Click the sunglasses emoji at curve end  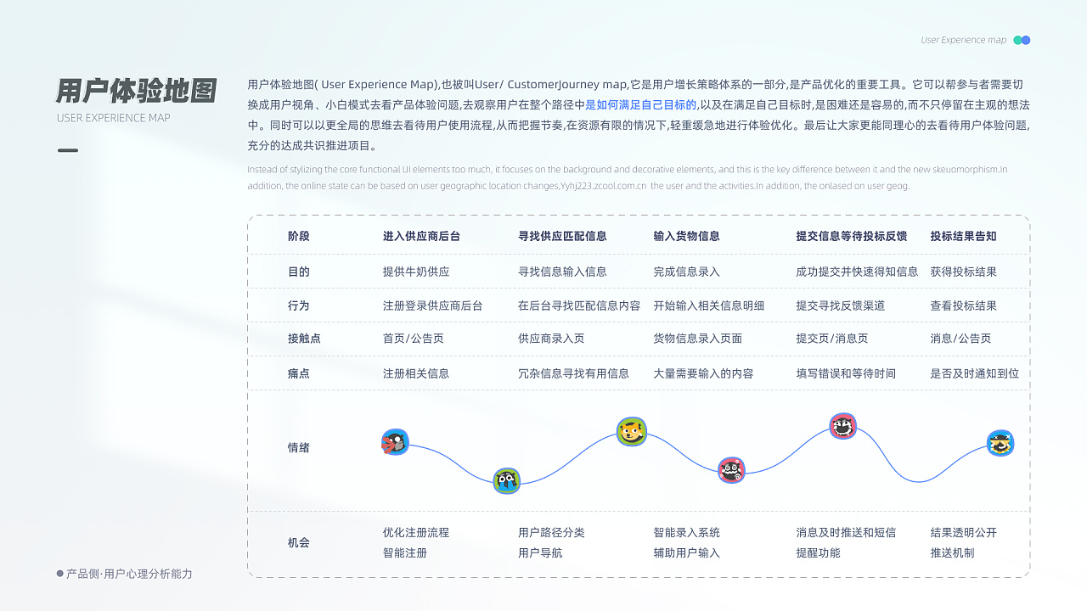point(1001,443)
